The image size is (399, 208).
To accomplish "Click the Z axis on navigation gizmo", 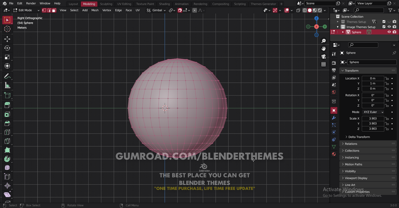I will click(x=316, y=18).
